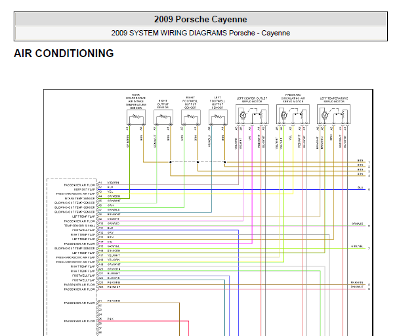Click the fresh air/circulating air servo motor symbol

point(293,114)
